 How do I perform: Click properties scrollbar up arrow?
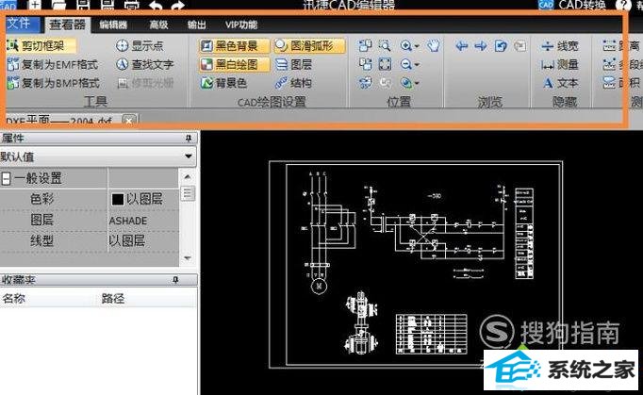point(188,177)
